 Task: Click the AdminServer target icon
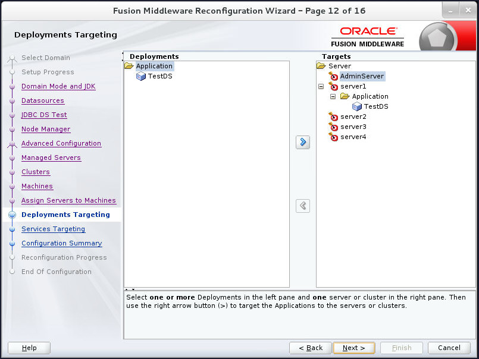333,76
